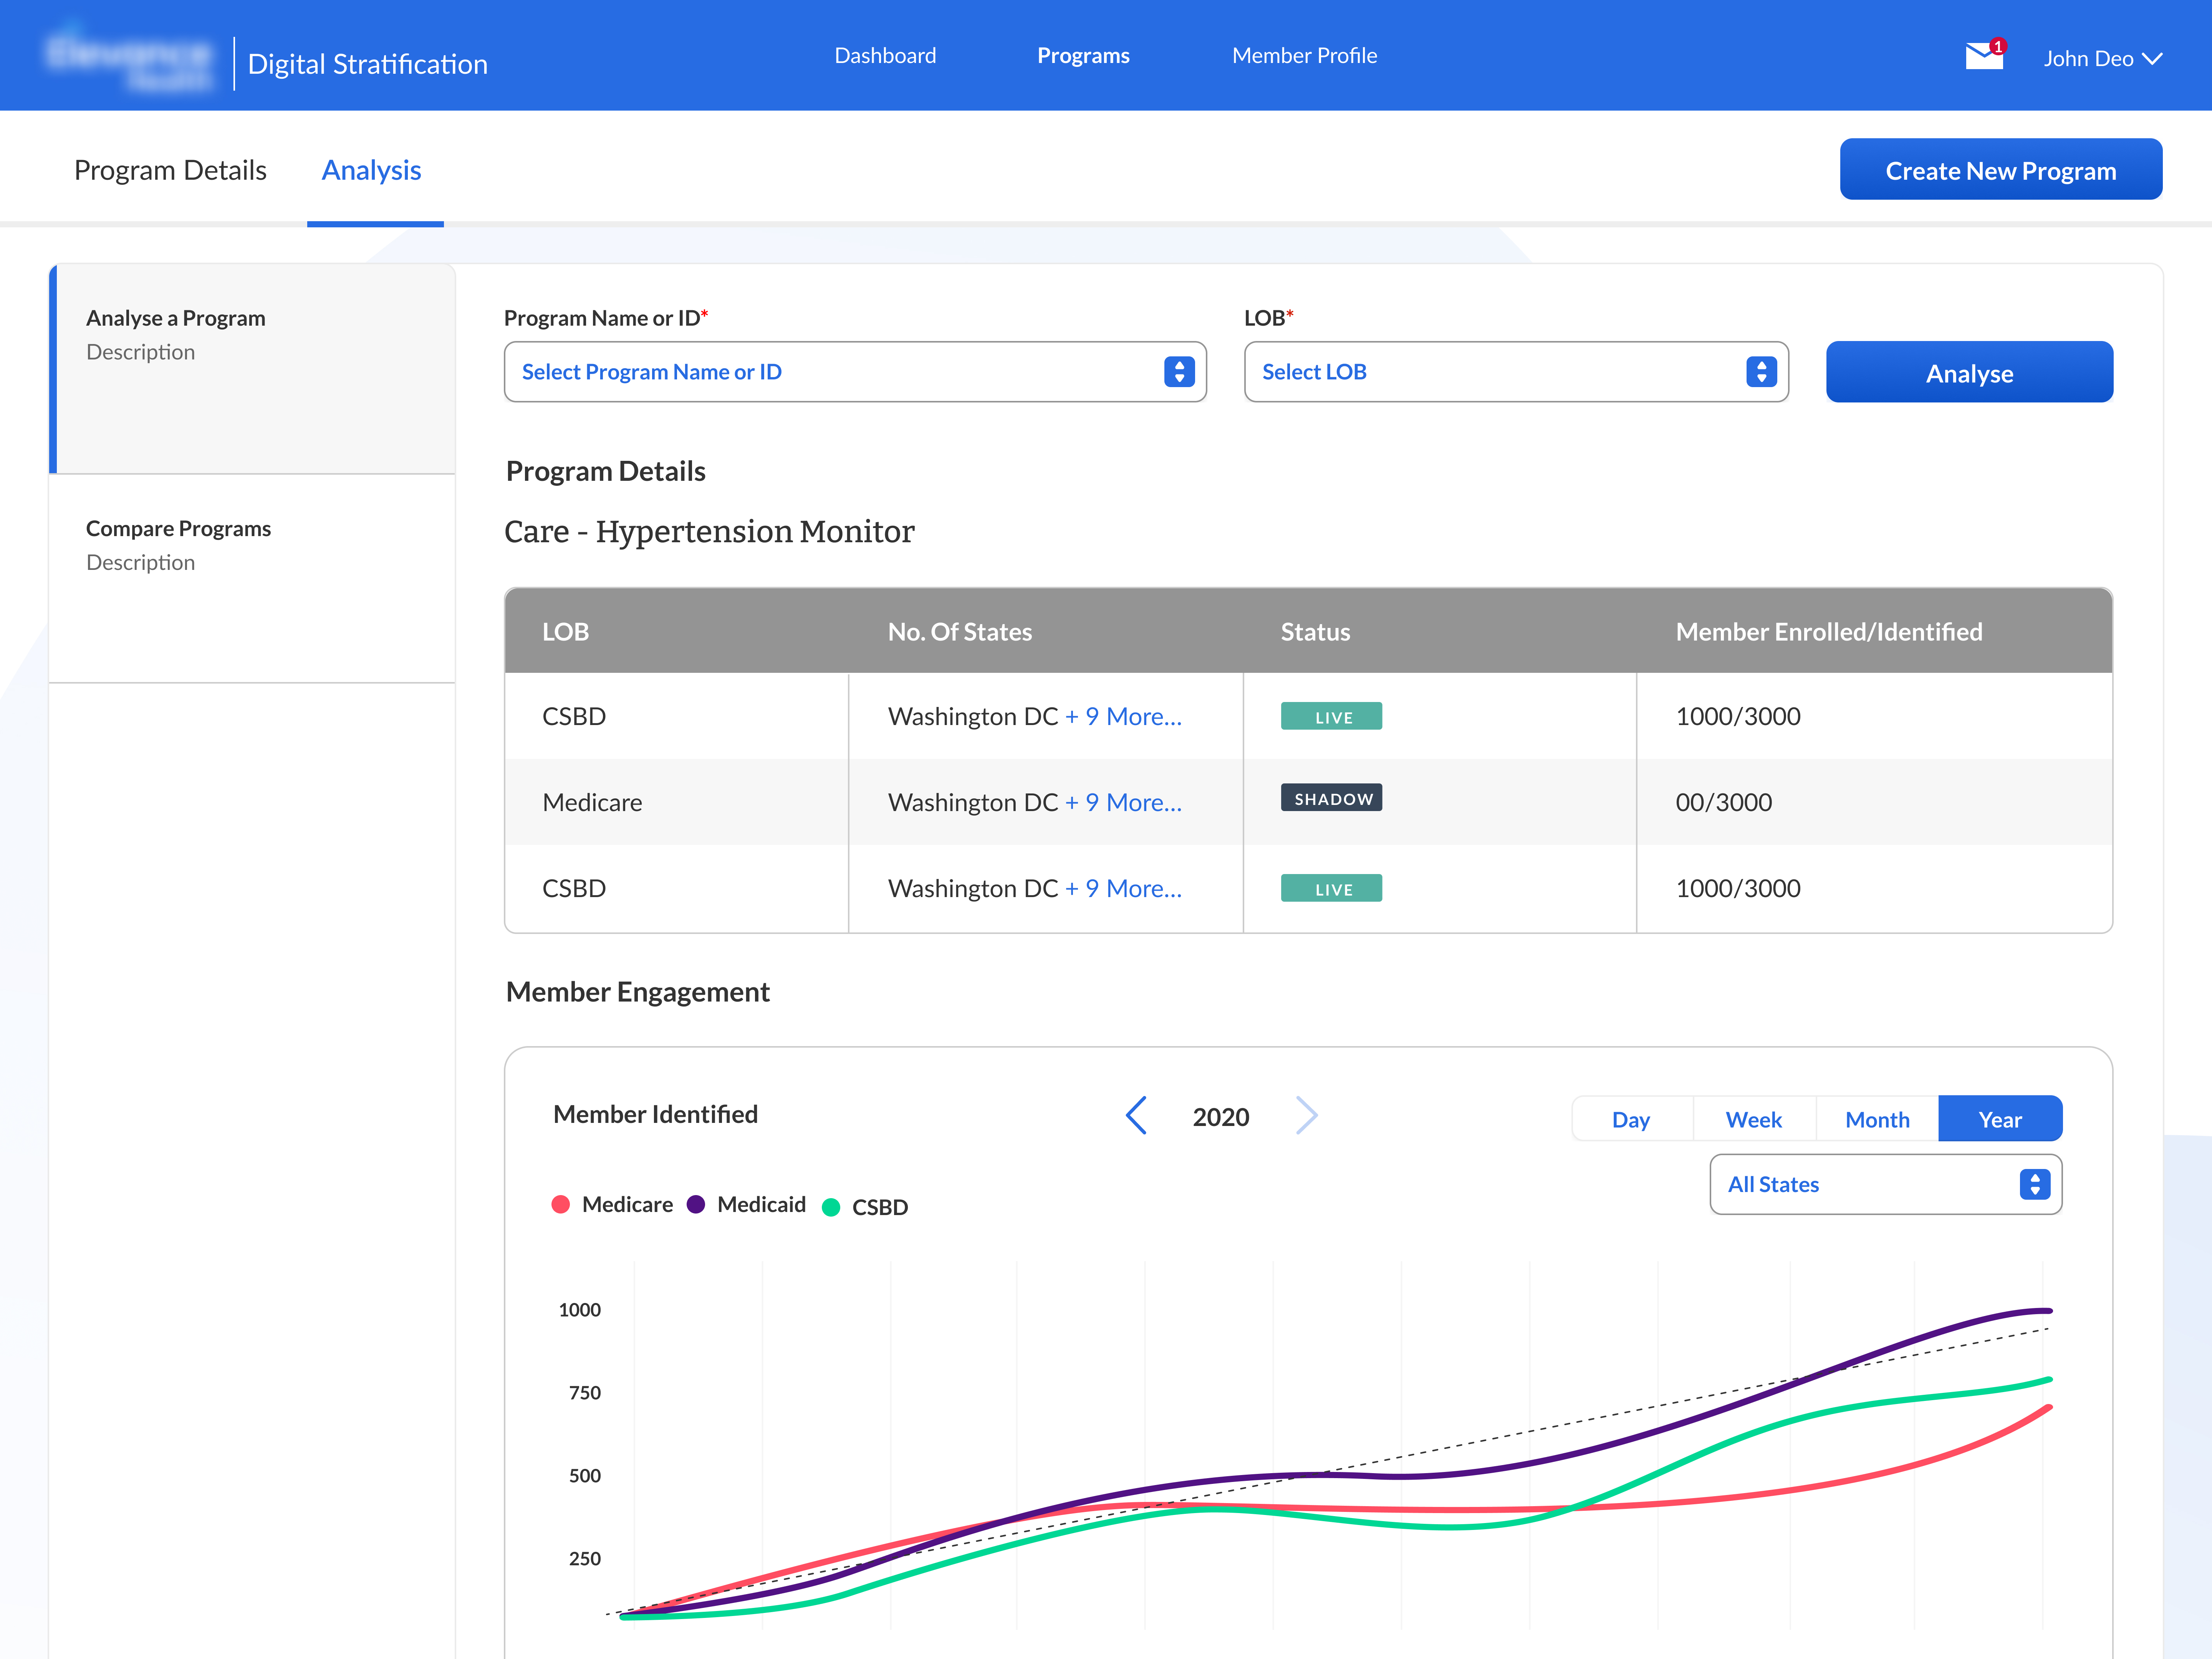Click the Medicaid purple legend dot
2212x1659 pixels.
[x=696, y=1204]
